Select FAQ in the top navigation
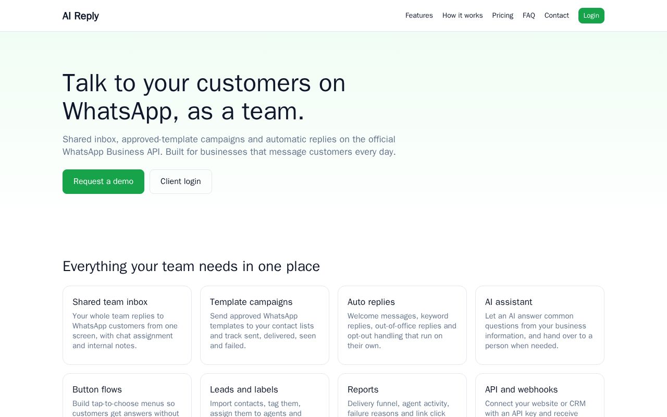Image resolution: width=667 pixels, height=417 pixels. coord(528,16)
